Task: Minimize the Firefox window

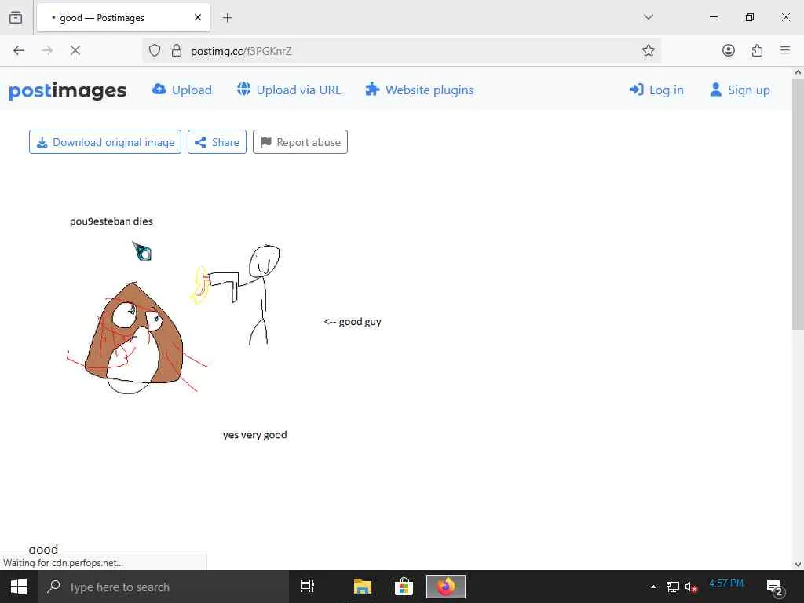Action: 713,17
